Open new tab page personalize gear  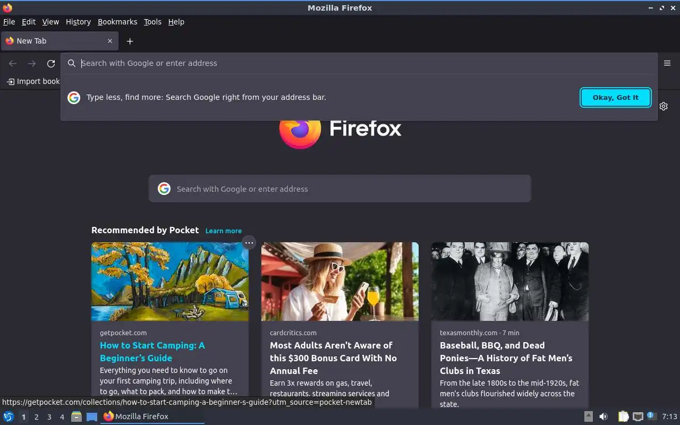point(664,106)
